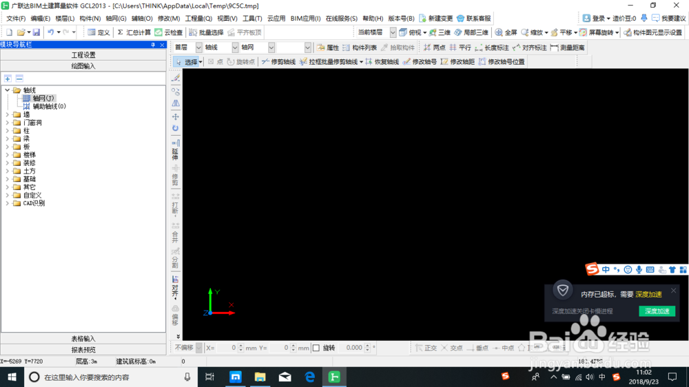The image size is (689, 387).
Task: Open the 文件(F) menu
Action: tap(16, 19)
